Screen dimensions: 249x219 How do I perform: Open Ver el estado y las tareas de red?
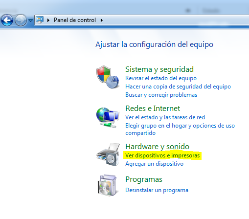click(x=165, y=117)
